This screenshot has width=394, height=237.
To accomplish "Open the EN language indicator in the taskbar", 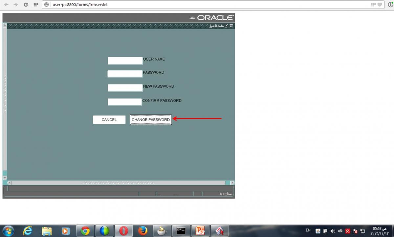I will pyautogui.click(x=308, y=230).
